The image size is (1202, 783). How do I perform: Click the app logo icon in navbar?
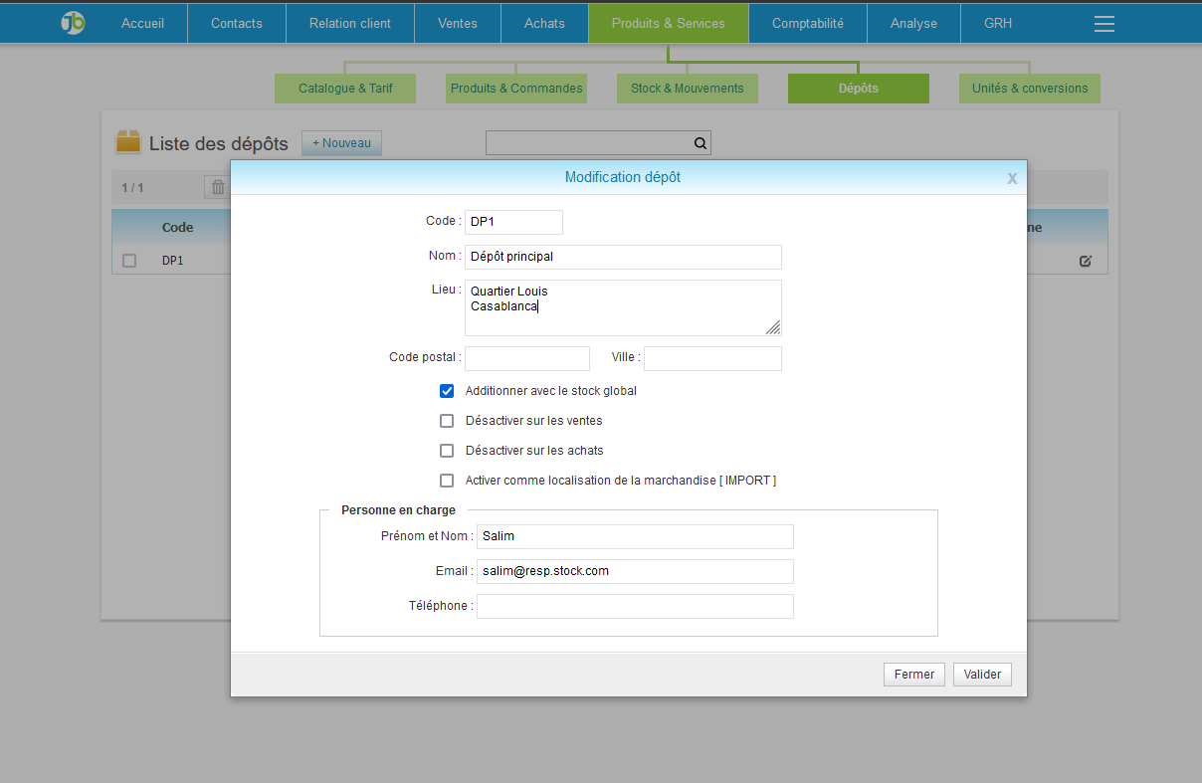73,23
